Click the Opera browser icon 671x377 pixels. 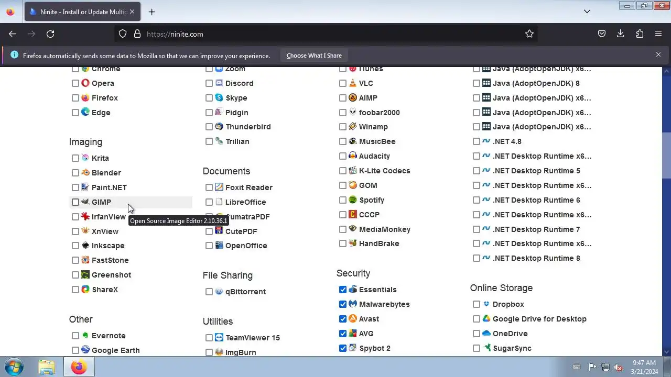(x=85, y=83)
